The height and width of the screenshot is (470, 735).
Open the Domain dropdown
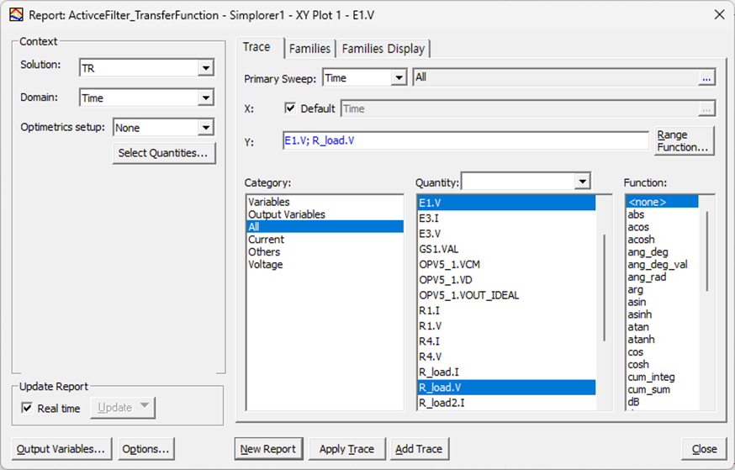point(206,98)
